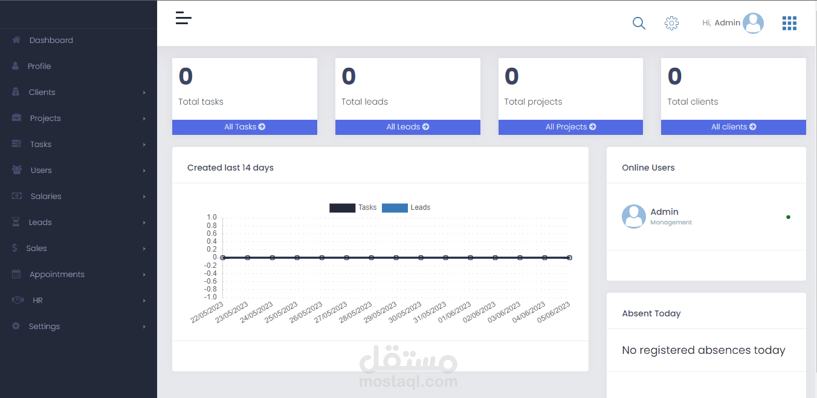The width and height of the screenshot is (817, 398).
Task: Click the Profile person icon in sidebar
Action: [x=15, y=66]
